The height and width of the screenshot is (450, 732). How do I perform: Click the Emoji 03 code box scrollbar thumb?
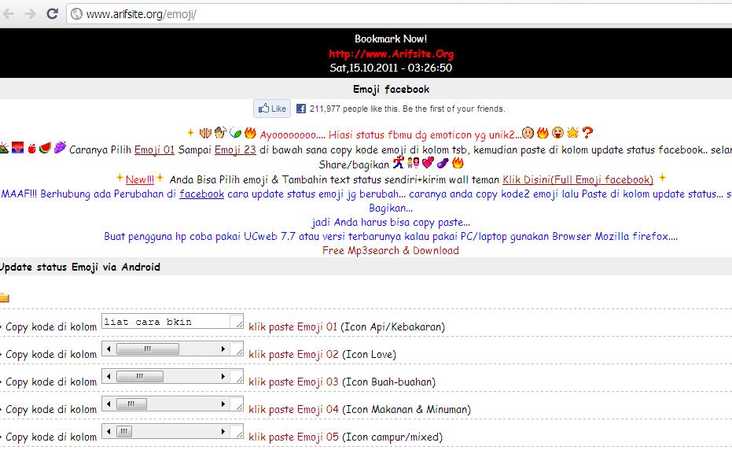[x=140, y=377]
